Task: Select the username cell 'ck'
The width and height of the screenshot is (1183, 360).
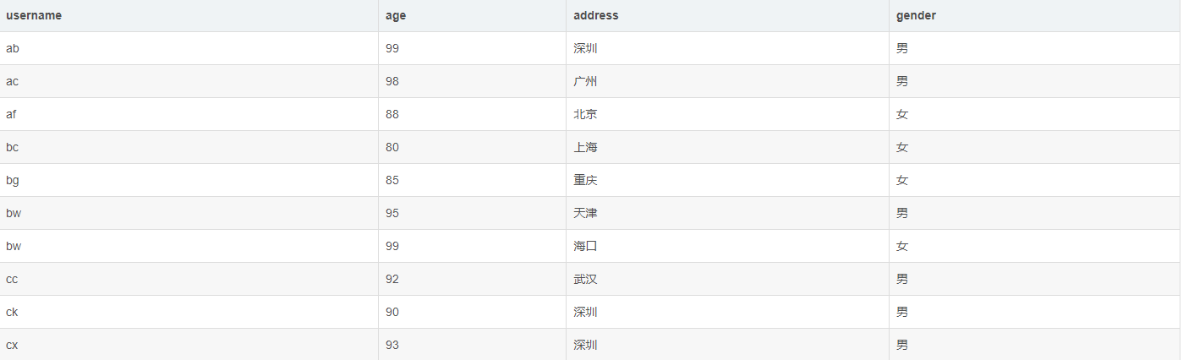Action: (12, 312)
